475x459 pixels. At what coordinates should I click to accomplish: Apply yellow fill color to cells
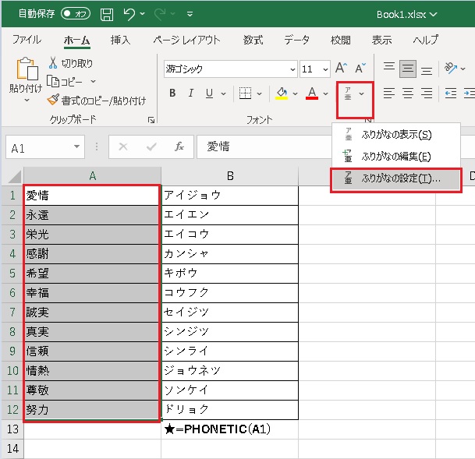[282, 94]
